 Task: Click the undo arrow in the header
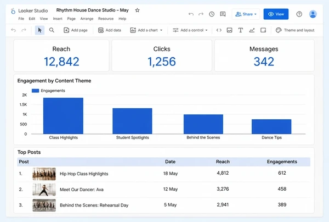(191, 14)
